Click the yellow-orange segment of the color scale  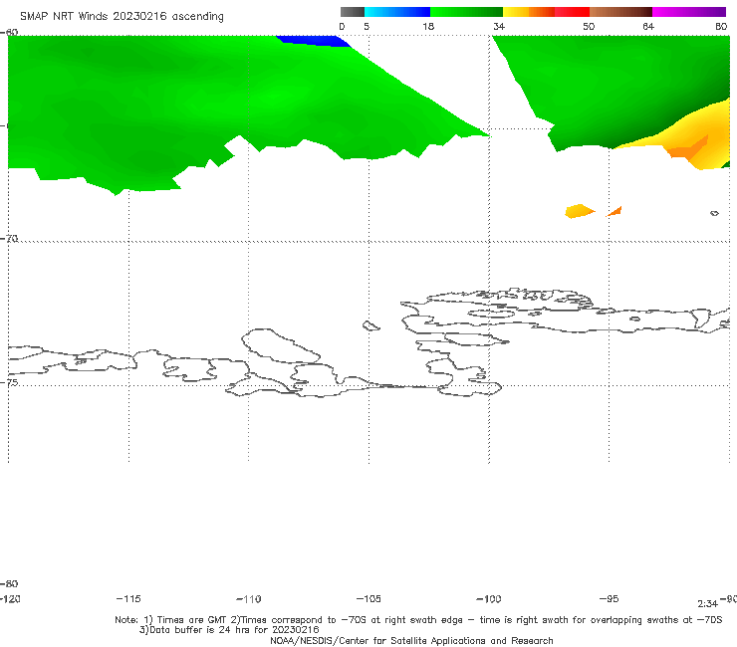(x=529, y=12)
